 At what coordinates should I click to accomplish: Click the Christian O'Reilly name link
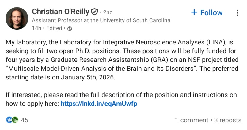pyautogui.click(x=61, y=12)
